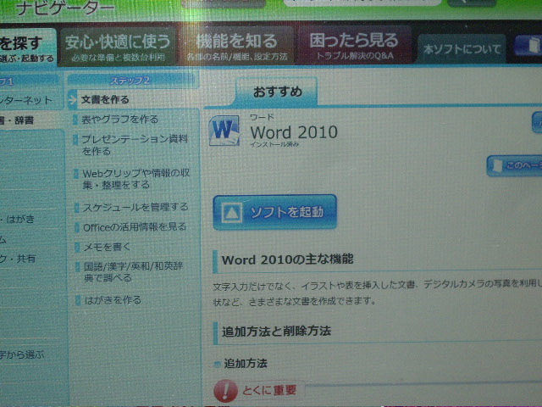The height and width of the screenshot is (407, 542).
Task: Click the triangle icon on ソフトを起動 button
Action: click(x=231, y=212)
